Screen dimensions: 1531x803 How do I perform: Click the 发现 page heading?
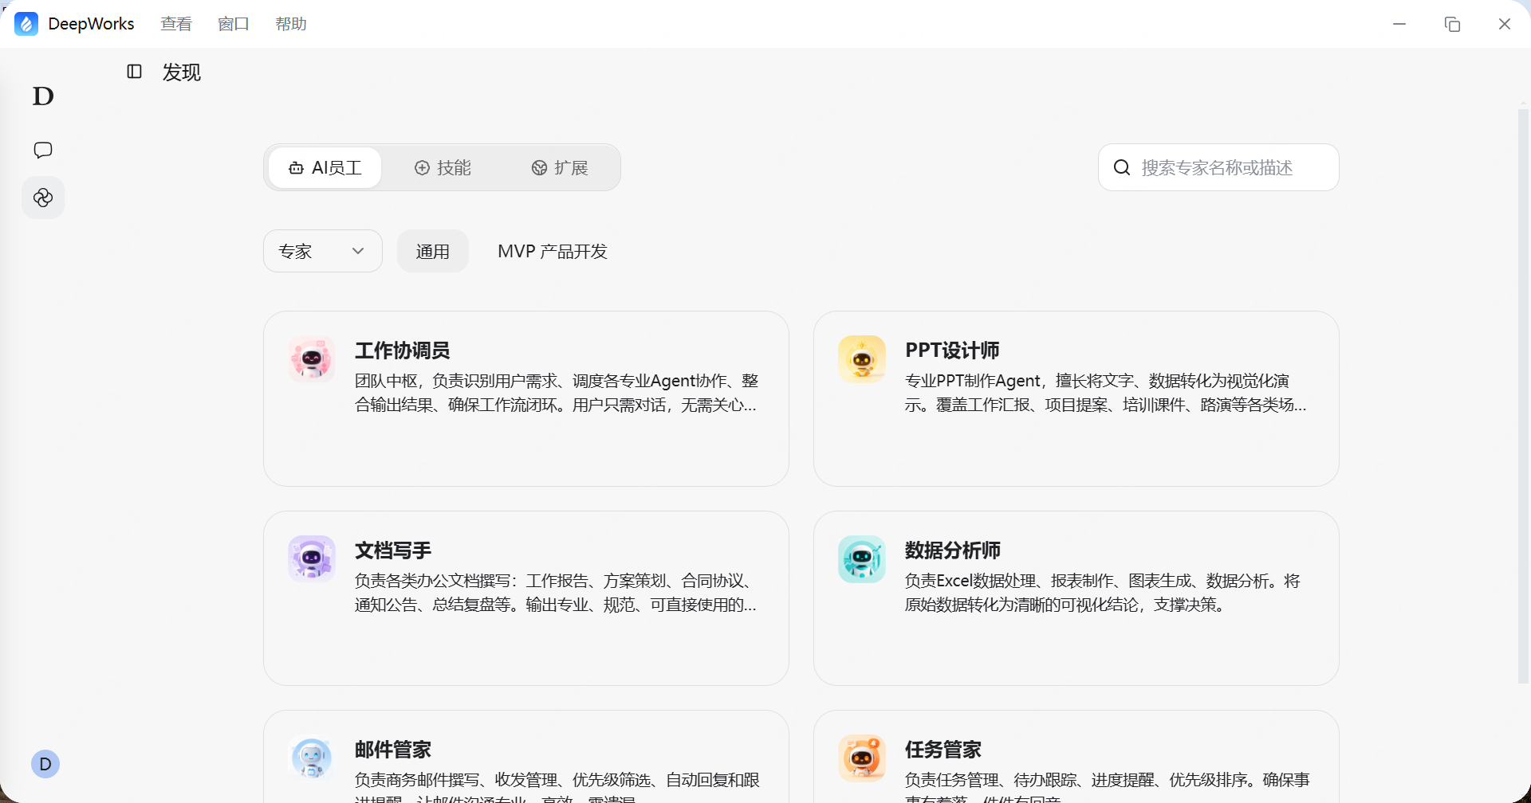pos(182,72)
